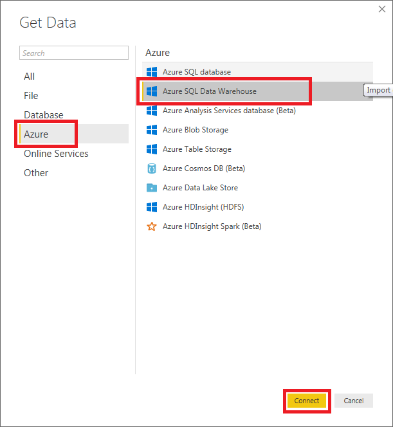Pick Azure Table Storage text
393x427 pixels.
coord(197,149)
